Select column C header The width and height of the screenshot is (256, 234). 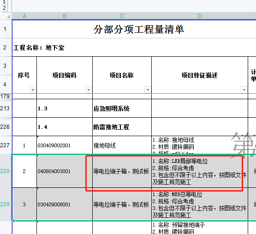coord(122,16)
